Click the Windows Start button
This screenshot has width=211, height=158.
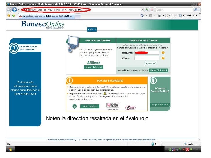coord(10,150)
